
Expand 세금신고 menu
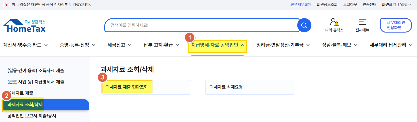120,45
